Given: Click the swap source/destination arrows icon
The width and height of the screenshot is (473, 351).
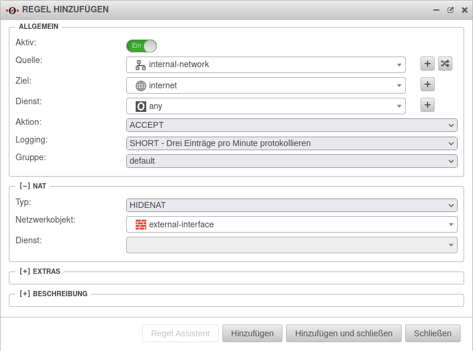Looking at the screenshot, I should coord(445,64).
